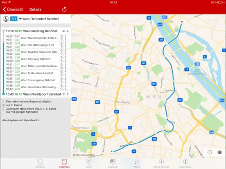Select the S 1 line badge
Screen dimensions: 226x169
(x=14, y=19)
